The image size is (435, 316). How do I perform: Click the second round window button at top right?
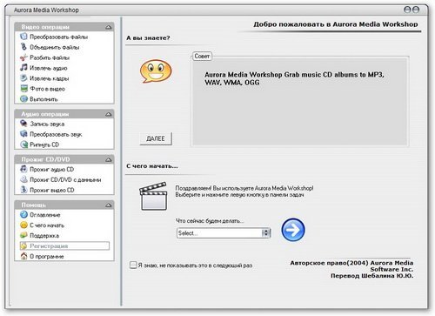pyautogui.click(x=416, y=10)
